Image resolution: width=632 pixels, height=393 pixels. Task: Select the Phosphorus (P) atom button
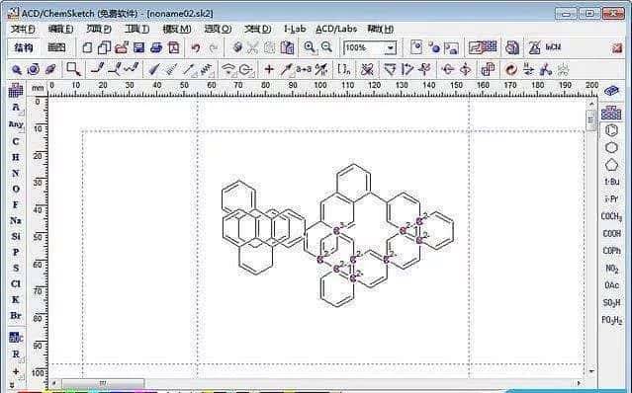click(x=15, y=252)
